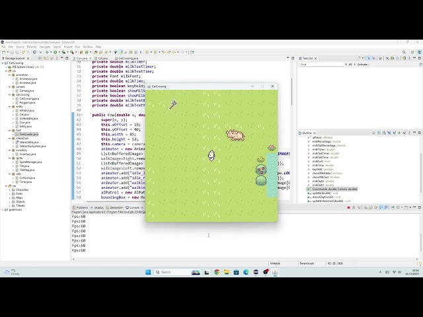Image resolution: width=423 pixels, height=317 pixels.
Task: Click the Save toolbar icon
Action: (x=12, y=52)
